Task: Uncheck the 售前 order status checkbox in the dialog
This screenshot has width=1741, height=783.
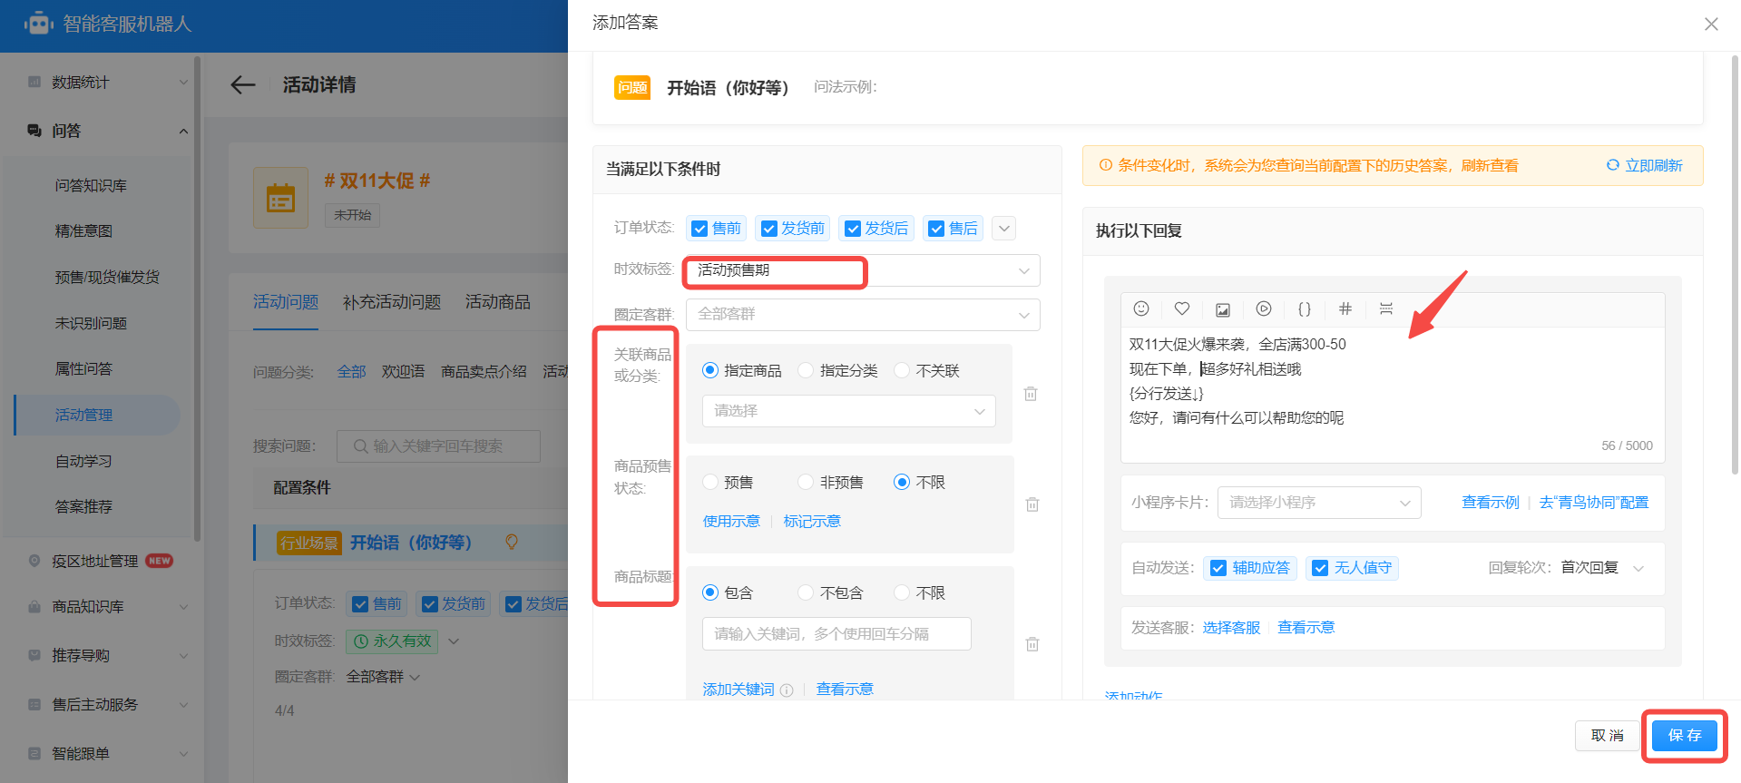Action: click(x=699, y=229)
